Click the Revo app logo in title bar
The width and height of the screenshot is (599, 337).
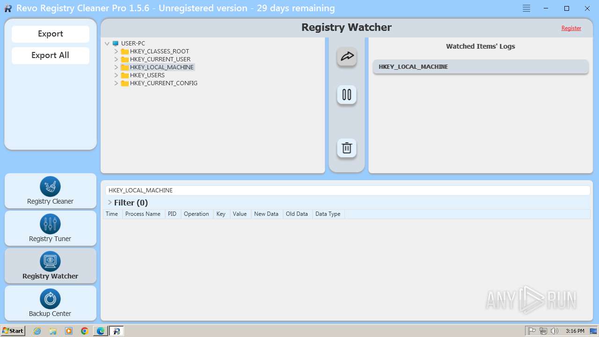pos(8,8)
